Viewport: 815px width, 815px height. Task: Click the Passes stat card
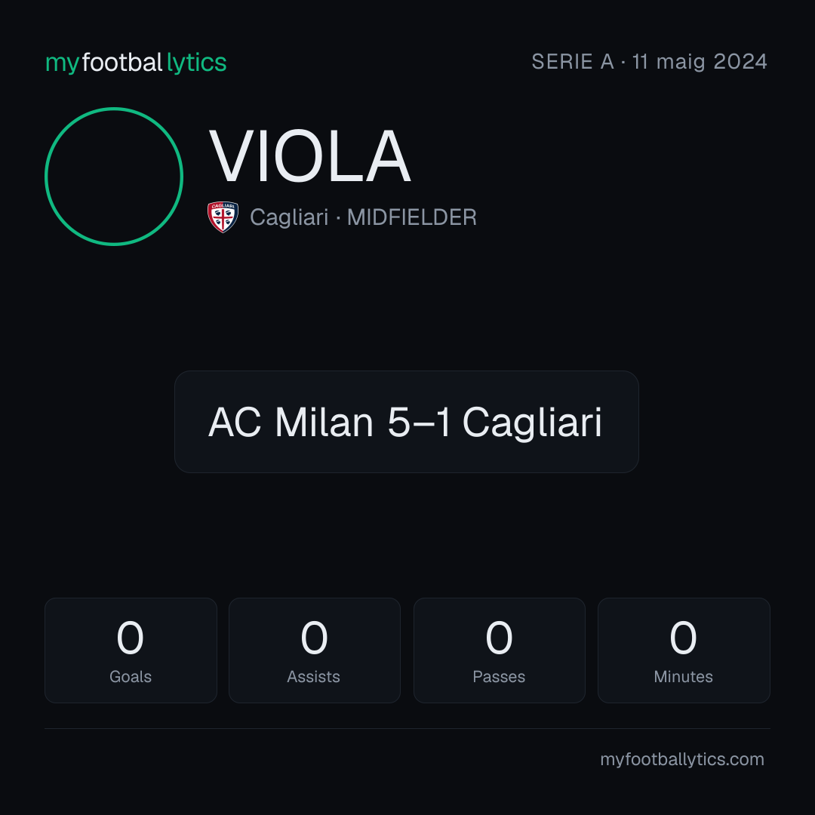[x=499, y=650]
